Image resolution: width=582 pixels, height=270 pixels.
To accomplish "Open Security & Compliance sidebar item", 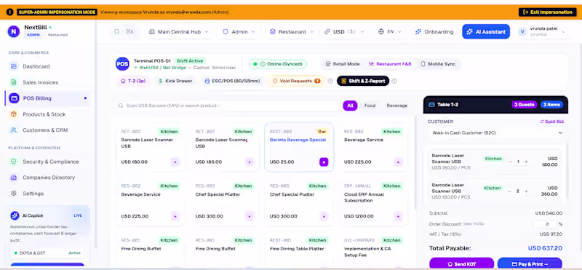I will (x=51, y=162).
